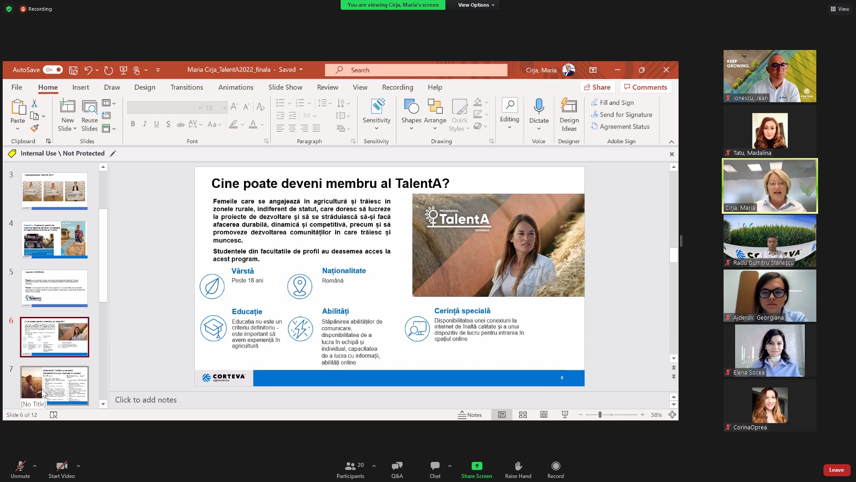Switch to the Insert tab
856x482 pixels.
click(81, 87)
